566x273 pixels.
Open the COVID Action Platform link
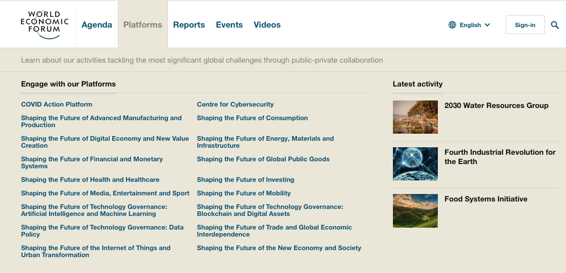tap(57, 104)
